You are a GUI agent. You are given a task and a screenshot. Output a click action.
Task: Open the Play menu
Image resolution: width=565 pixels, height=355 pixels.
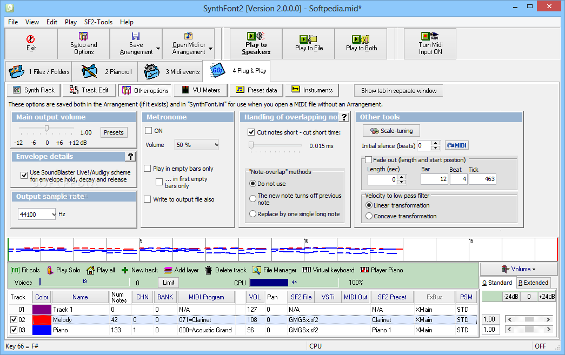(x=71, y=22)
